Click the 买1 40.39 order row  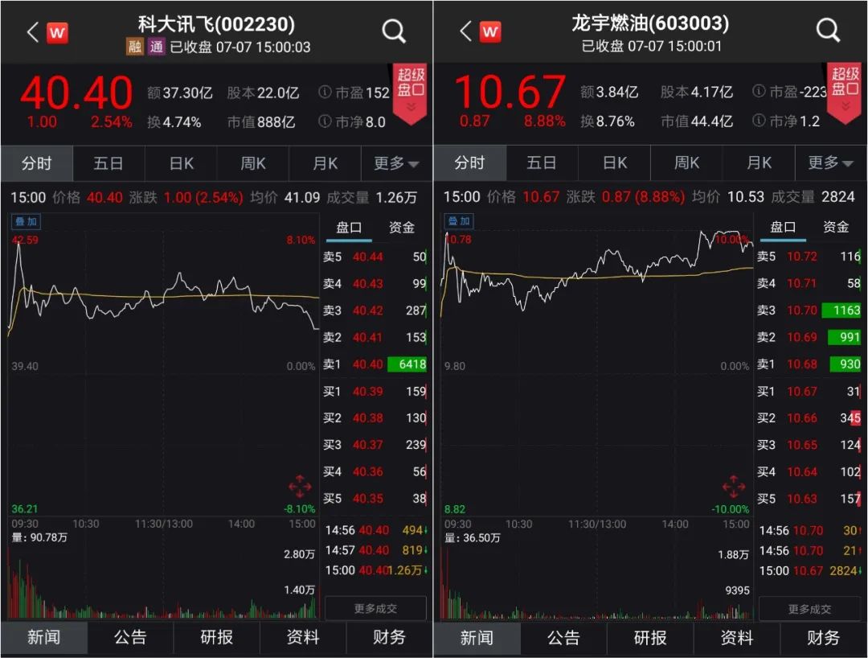tap(375, 392)
